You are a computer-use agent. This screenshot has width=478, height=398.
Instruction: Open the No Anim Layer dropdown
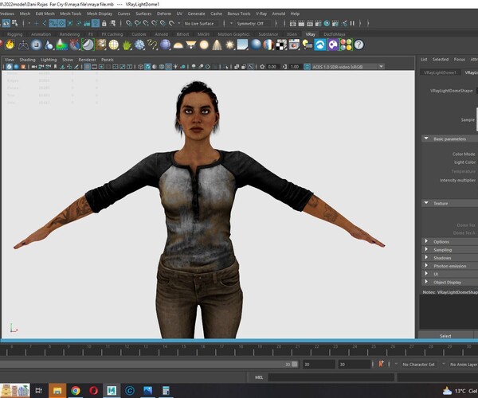[464, 365]
